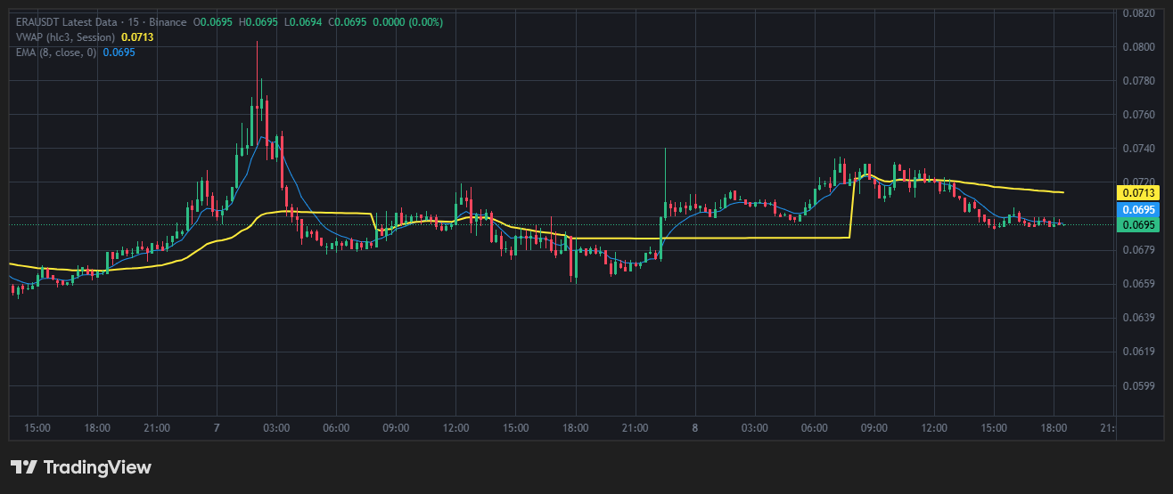Click the 0.0619 price axis label
Viewport: 1173px width, 494px height.
pos(1138,352)
